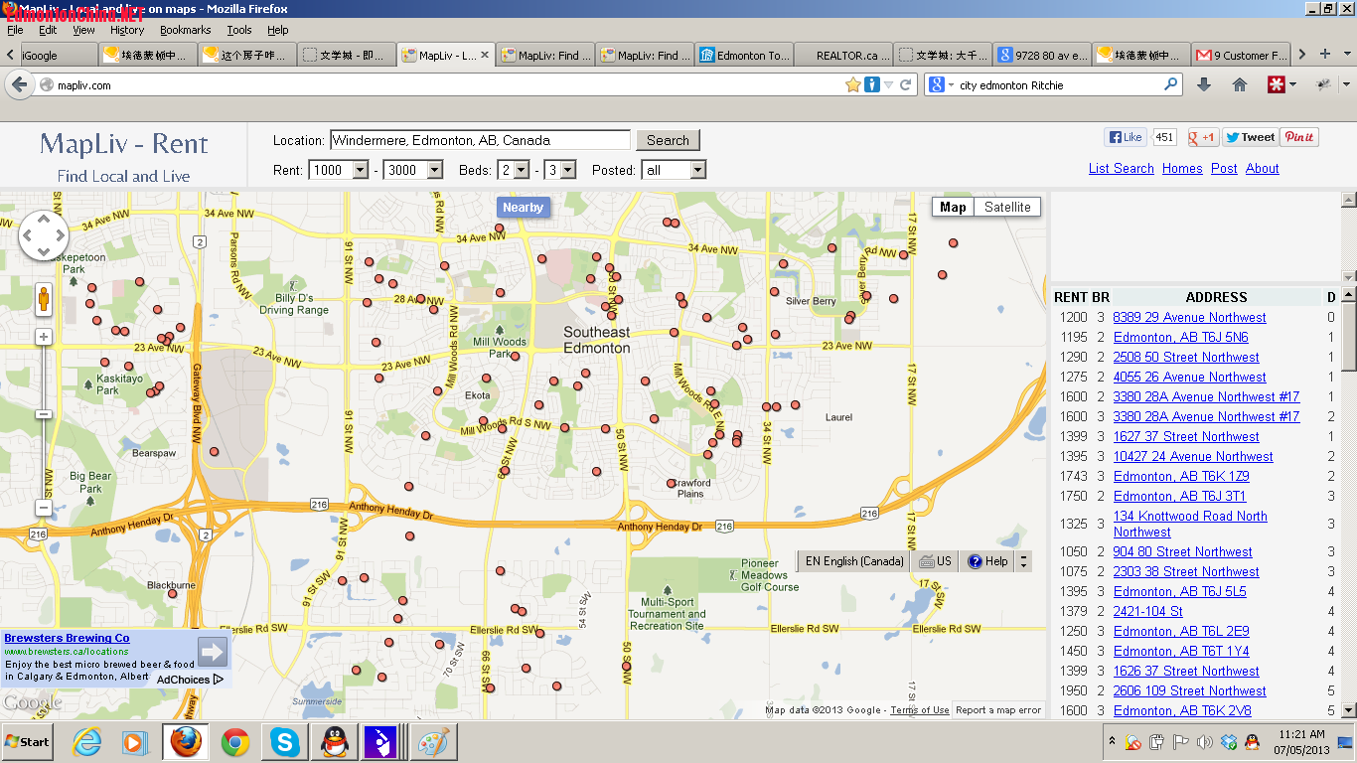Switch to the 9 Customer F... Gmail tab

[x=1242, y=56]
